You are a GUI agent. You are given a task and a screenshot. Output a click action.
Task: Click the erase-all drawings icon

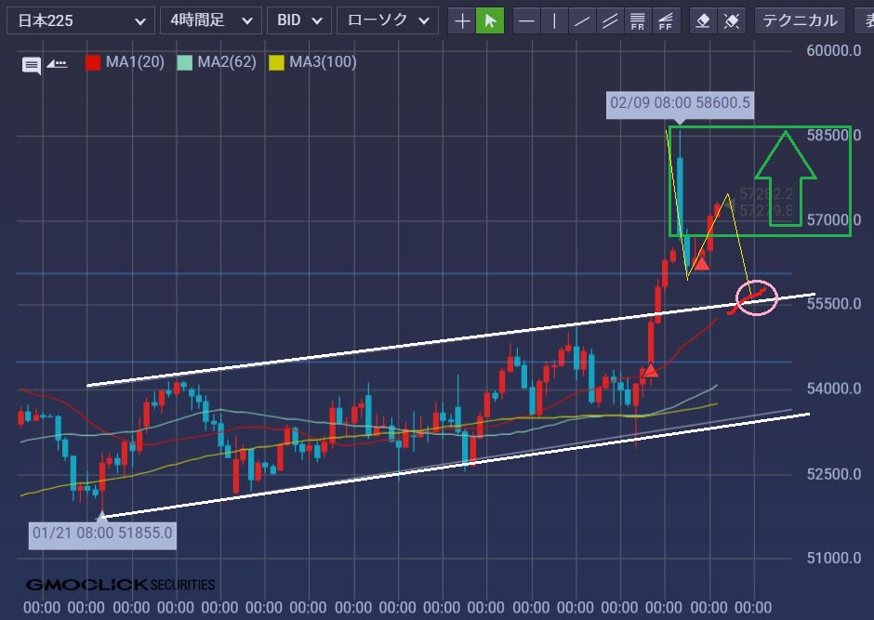[732, 20]
